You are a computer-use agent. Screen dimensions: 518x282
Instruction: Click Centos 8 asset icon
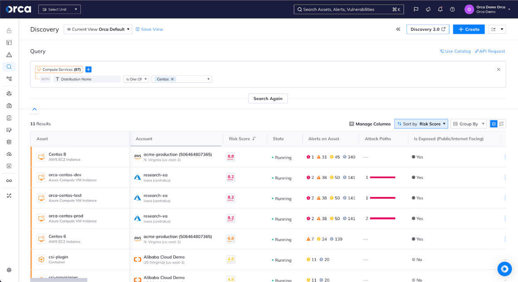41,157
